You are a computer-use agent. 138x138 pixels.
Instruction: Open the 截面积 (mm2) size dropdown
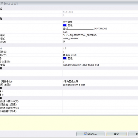100,55
